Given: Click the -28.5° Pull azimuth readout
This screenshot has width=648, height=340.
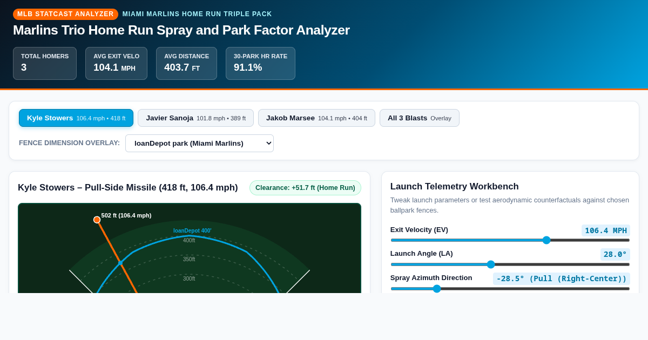Looking at the screenshot, I should 562,278.
